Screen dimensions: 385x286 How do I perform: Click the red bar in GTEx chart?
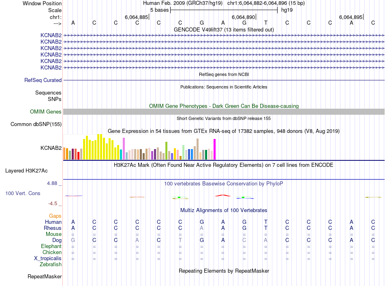78,156
